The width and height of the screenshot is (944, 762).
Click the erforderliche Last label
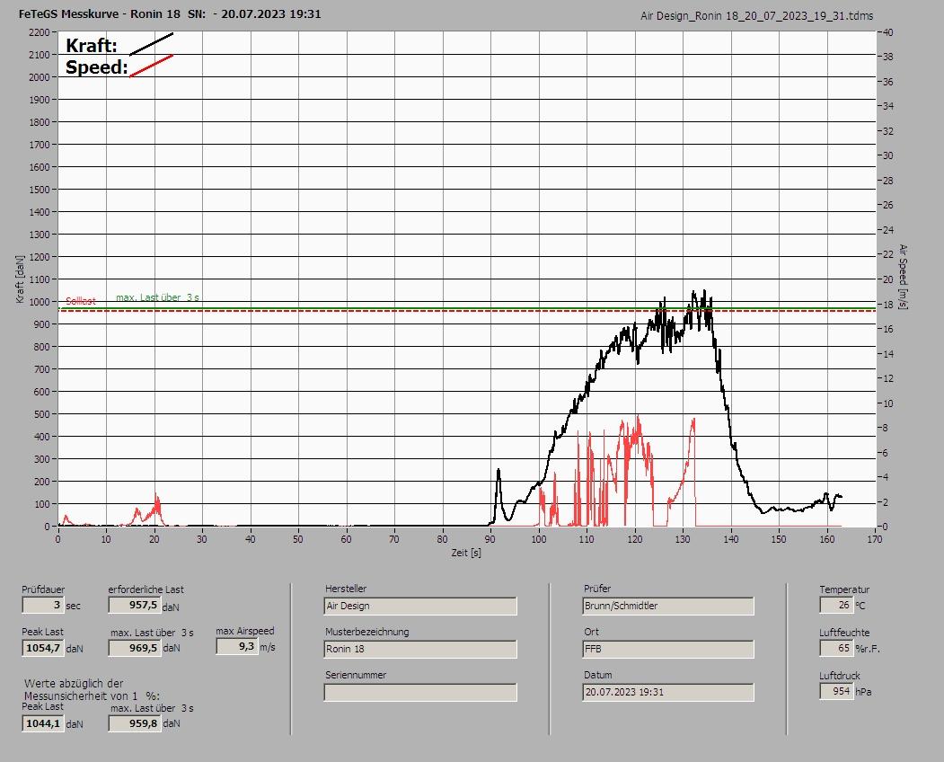point(146,589)
